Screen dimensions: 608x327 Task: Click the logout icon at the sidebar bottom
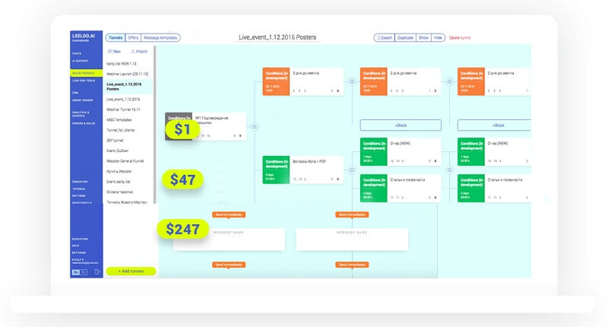click(98, 271)
